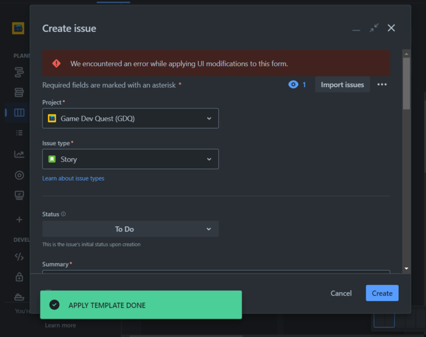Click the Cancel button
Screen dimensions: 426x337
pyautogui.click(x=341, y=293)
